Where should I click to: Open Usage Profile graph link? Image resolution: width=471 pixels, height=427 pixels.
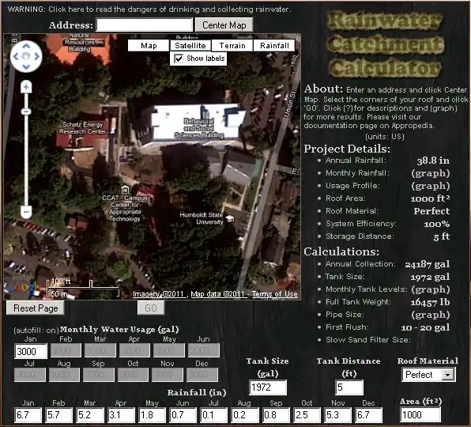[x=431, y=186]
